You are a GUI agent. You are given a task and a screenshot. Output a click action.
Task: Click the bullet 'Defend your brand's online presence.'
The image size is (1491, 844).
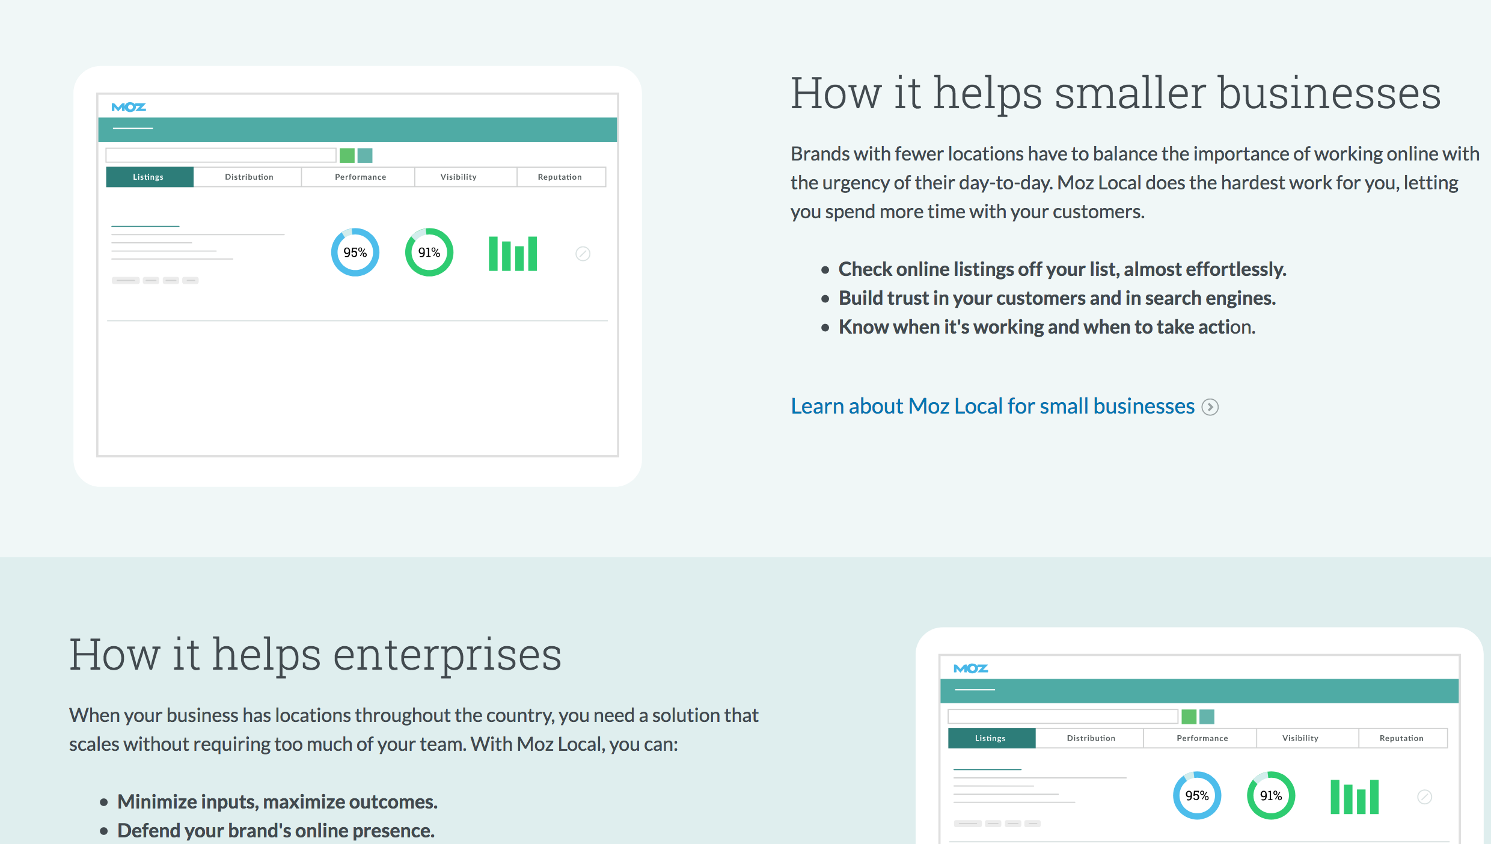pos(276,831)
